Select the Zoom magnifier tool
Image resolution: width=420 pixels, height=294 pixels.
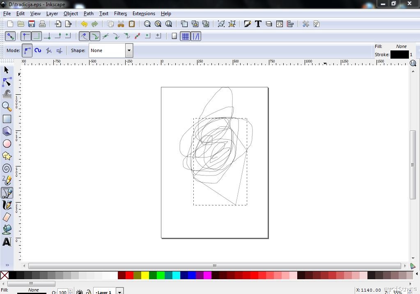[7, 107]
